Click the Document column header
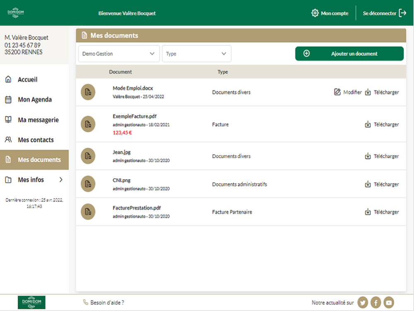The image size is (414, 311). pyautogui.click(x=120, y=72)
